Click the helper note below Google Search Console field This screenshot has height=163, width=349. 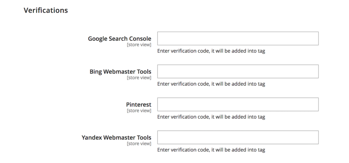tap(211, 51)
